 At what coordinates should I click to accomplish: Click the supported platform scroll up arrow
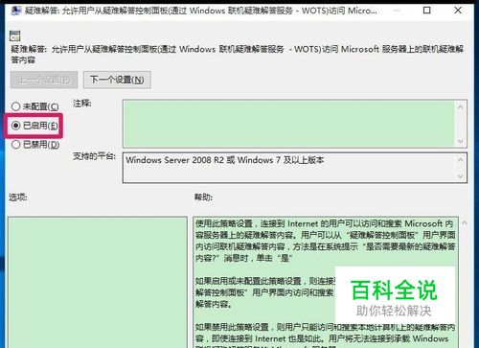tap(460, 159)
